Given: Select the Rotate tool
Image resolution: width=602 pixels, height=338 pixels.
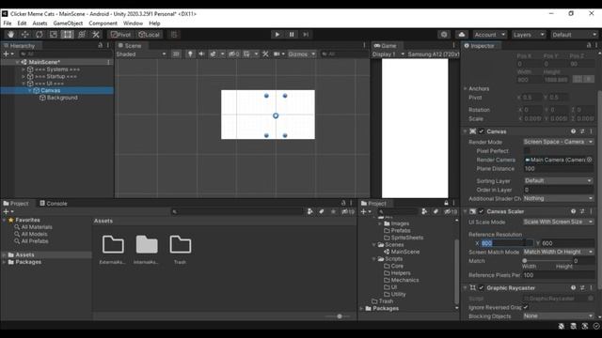Looking at the screenshot, I should tap(40, 35).
